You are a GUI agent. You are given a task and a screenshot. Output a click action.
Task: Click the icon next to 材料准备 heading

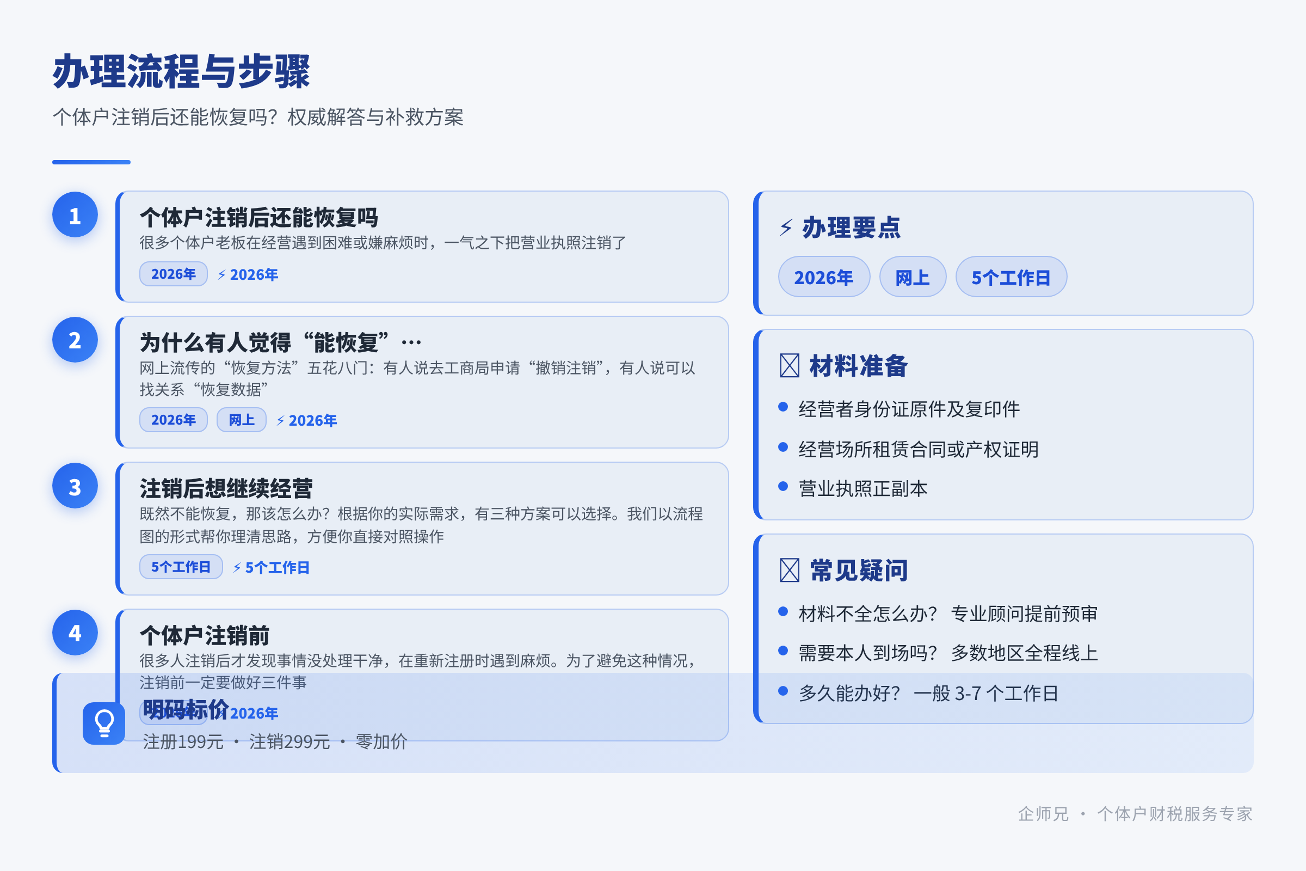tap(790, 365)
